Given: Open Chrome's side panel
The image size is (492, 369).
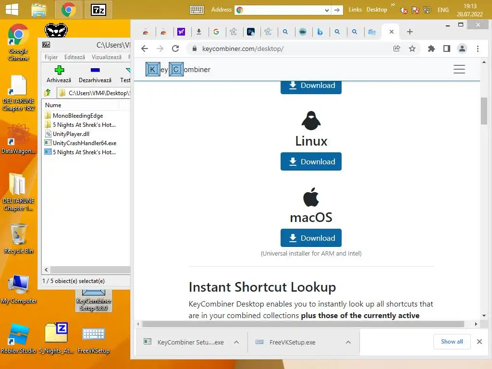Looking at the screenshot, I should point(446,49).
